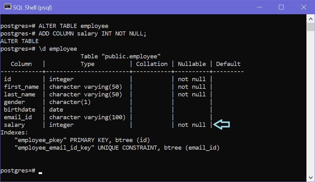Screen dimensions: 315x182
Task: Click the "Column" table header
Action: tap(21, 64)
